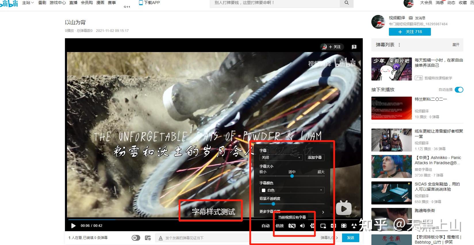Open the 弹幕列表 three-dot options menu
Screen dimensions: 474x245
point(399,45)
